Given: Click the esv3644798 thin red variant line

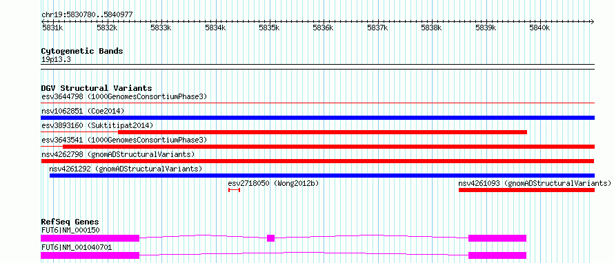Looking at the screenshot, I should [317, 103].
